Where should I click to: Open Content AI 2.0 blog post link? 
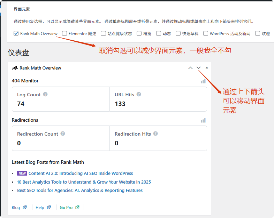81,173
